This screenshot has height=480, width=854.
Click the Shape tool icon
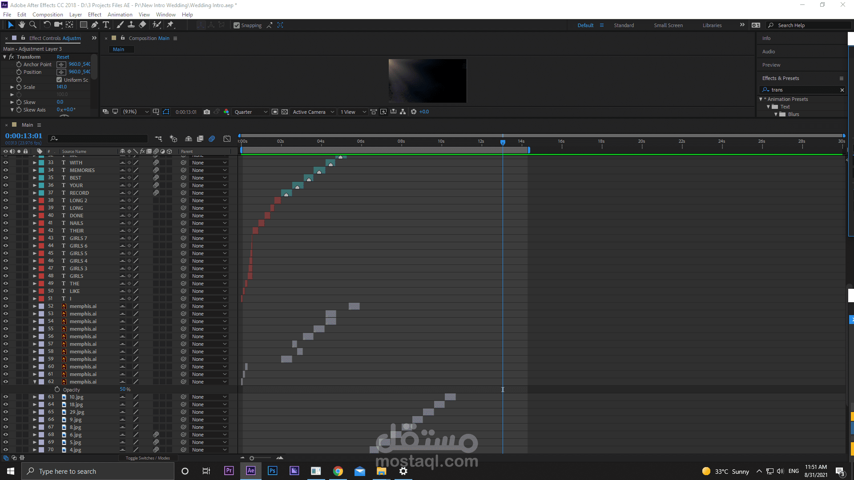(x=82, y=25)
